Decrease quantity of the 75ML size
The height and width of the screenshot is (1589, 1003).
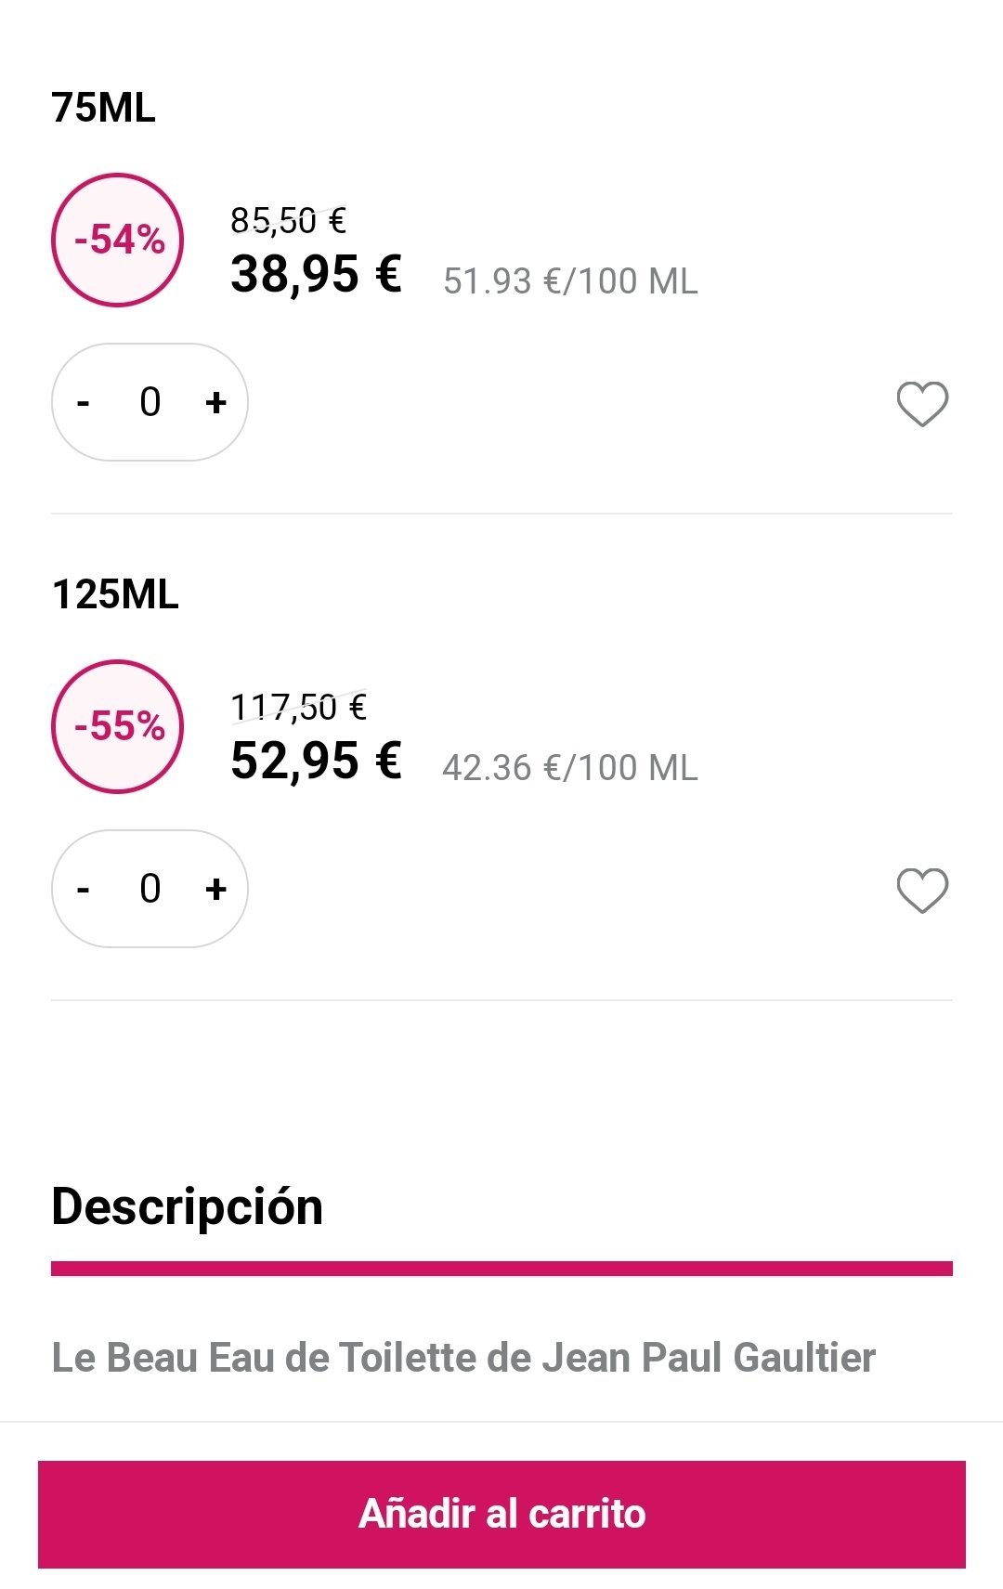tap(84, 402)
